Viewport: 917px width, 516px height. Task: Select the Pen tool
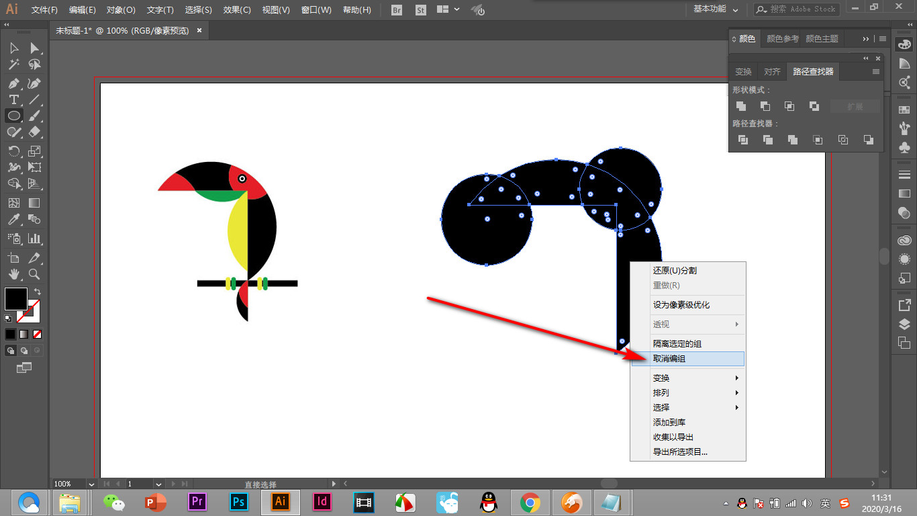[x=14, y=84]
